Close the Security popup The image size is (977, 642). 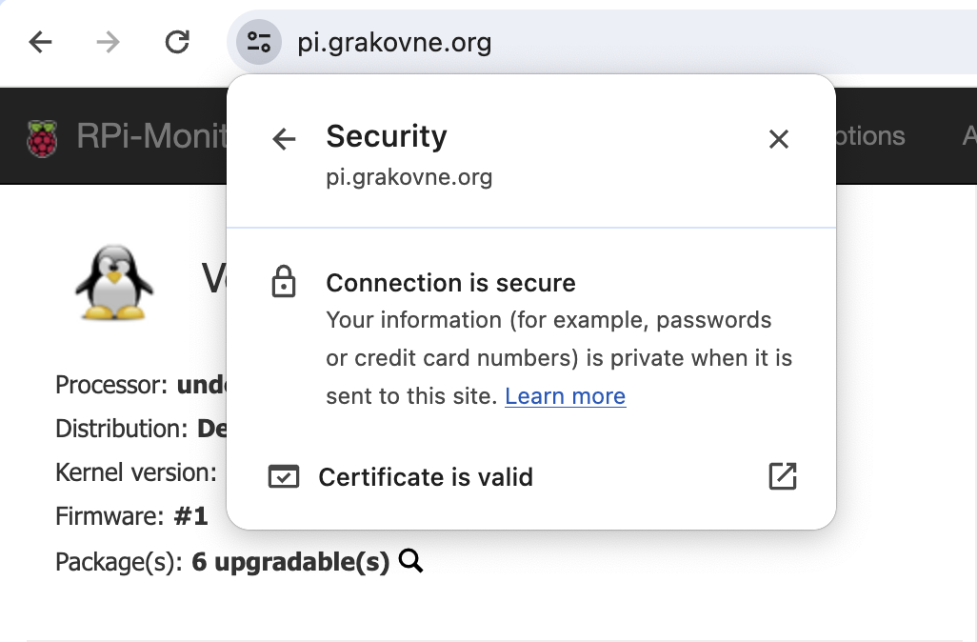tap(779, 139)
